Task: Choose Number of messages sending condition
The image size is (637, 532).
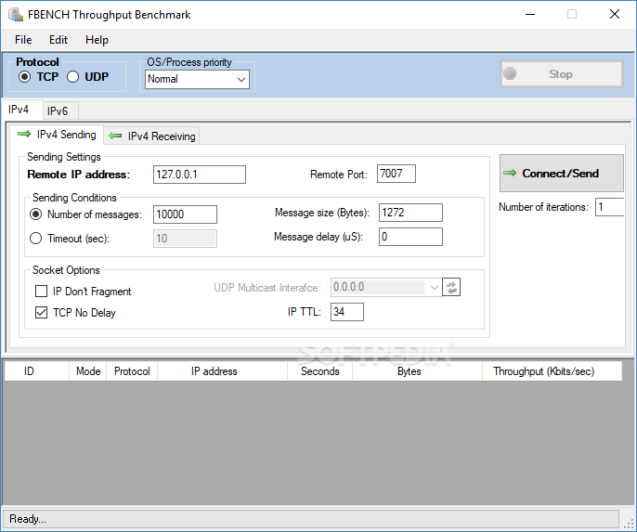Action: pyautogui.click(x=35, y=214)
